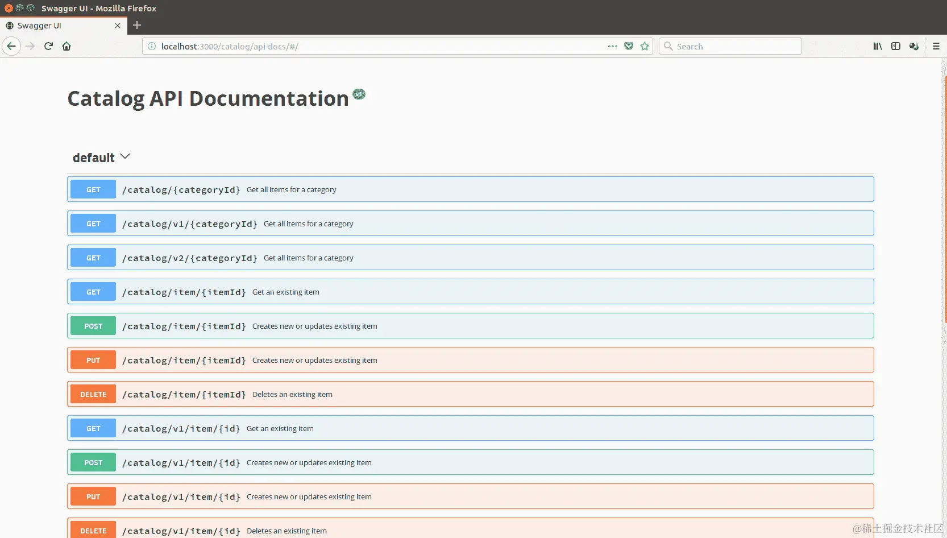Screen dimensions: 947x538
Task: Click the PUT badge for /catalog/v1/item/{id}
Action: point(93,496)
